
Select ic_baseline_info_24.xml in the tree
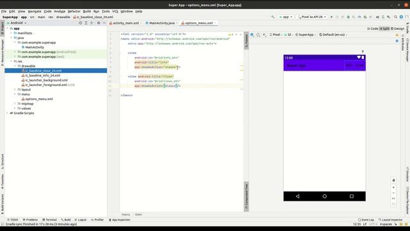click(x=43, y=76)
